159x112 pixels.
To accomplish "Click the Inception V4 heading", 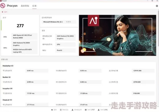I will 7,88.
